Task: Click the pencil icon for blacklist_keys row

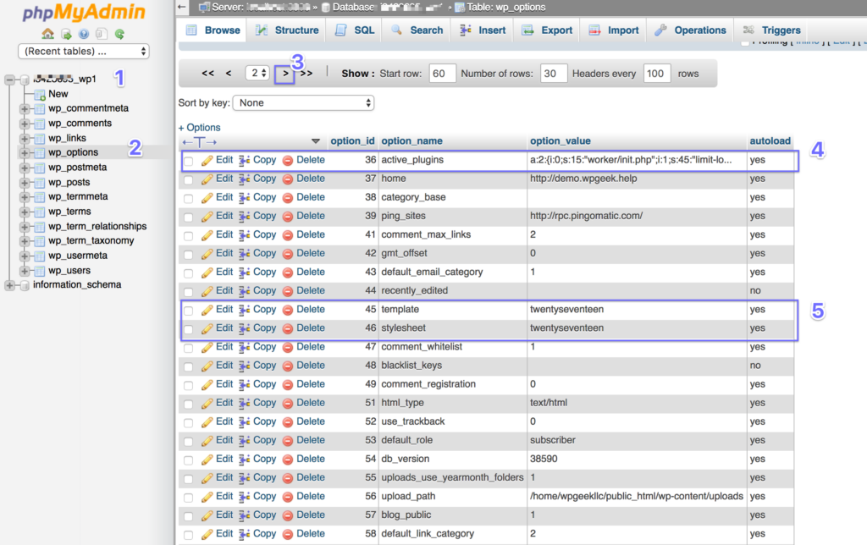Action: tap(207, 366)
